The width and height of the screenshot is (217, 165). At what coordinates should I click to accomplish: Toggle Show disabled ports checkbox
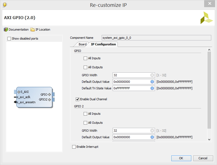(9, 39)
